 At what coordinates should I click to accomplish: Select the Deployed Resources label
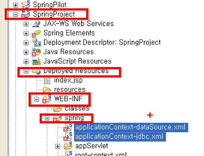[x=76, y=71]
